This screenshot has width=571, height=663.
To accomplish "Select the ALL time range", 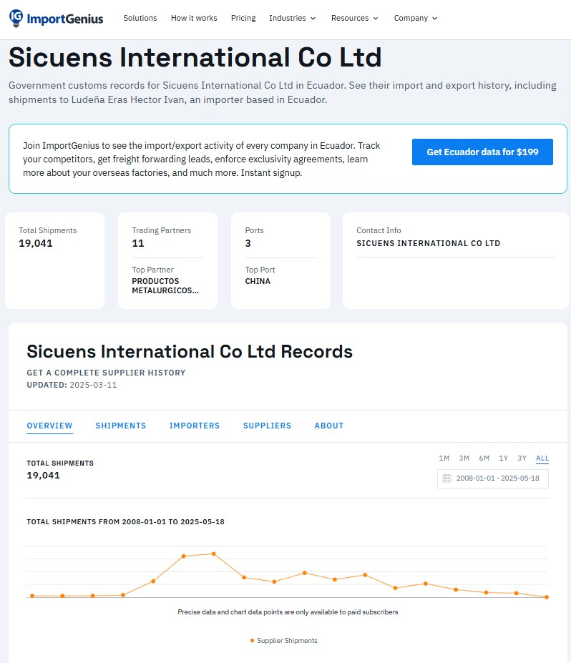I will [x=542, y=458].
